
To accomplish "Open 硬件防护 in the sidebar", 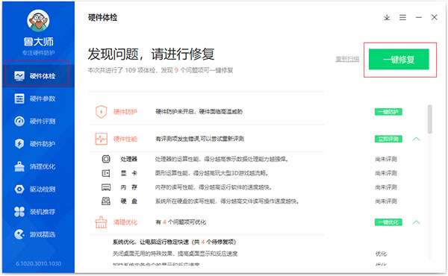I will pyautogui.click(x=37, y=143).
